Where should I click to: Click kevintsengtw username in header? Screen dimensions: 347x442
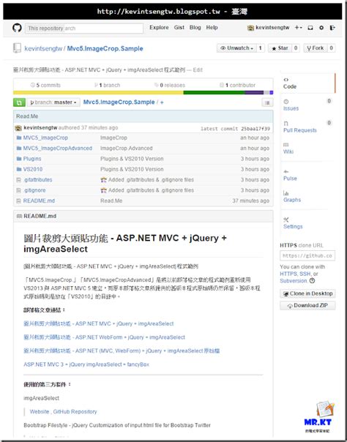tap(272, 28)
